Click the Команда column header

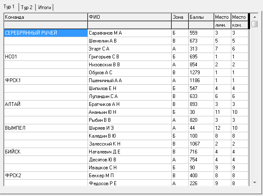(46, 17)
